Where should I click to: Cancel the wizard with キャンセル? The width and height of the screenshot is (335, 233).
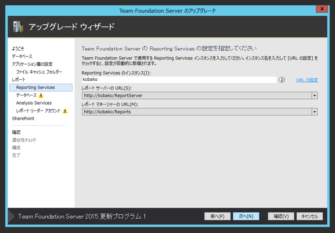pos(309,216)
